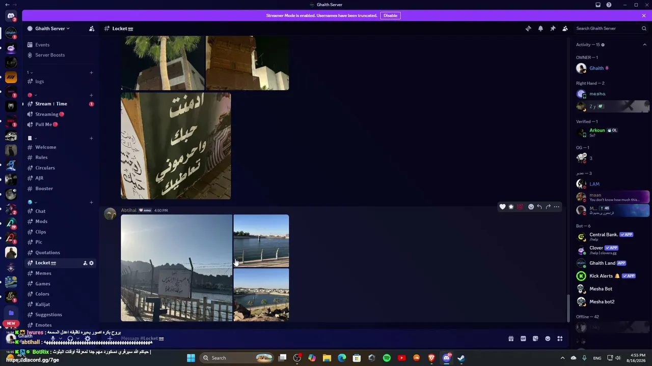The width and height of the screenshot is (652, 366).
Task: Add star reaction to Abtihal's message
Action: 511,207
